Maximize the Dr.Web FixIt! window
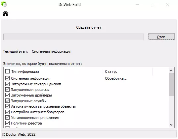This screenshot has width=178, height=139. pyautogui.click(x=153, y=5)
